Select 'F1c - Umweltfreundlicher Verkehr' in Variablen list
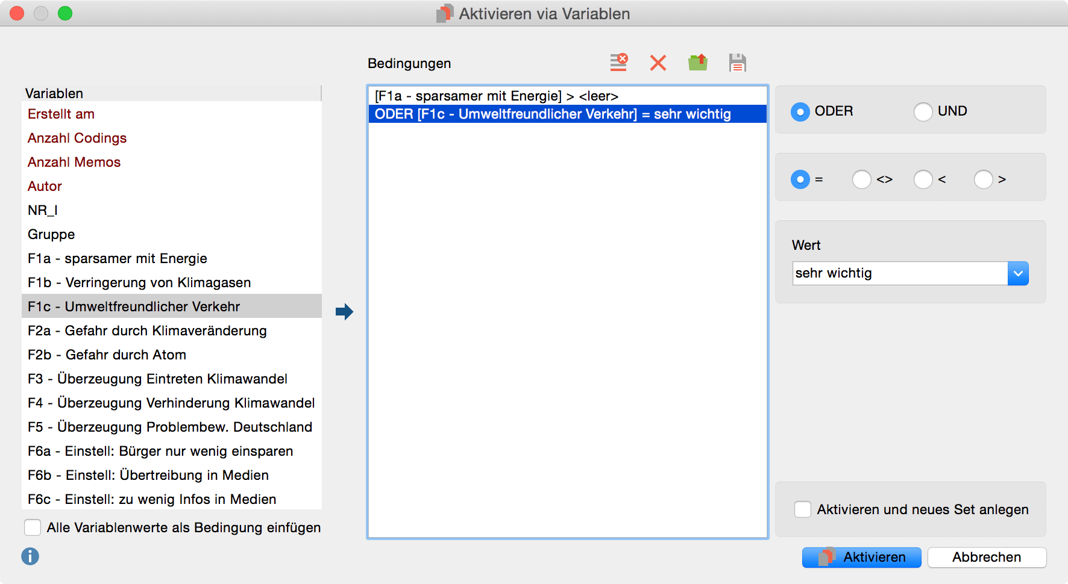The width and height of the screenshot is (1068, 584). coord(172,306)
